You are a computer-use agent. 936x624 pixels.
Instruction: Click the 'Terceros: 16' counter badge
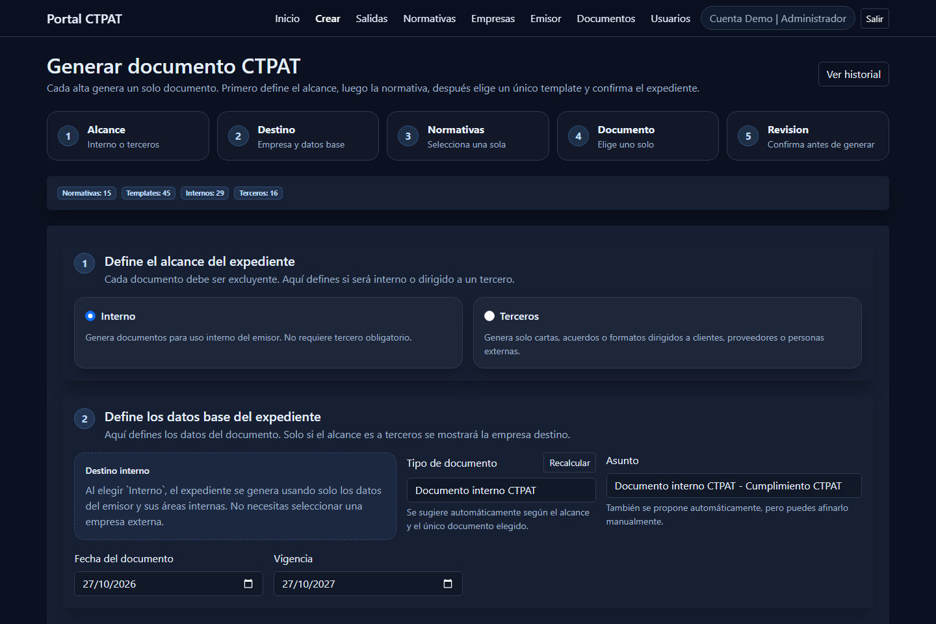[x=258, y=193]
